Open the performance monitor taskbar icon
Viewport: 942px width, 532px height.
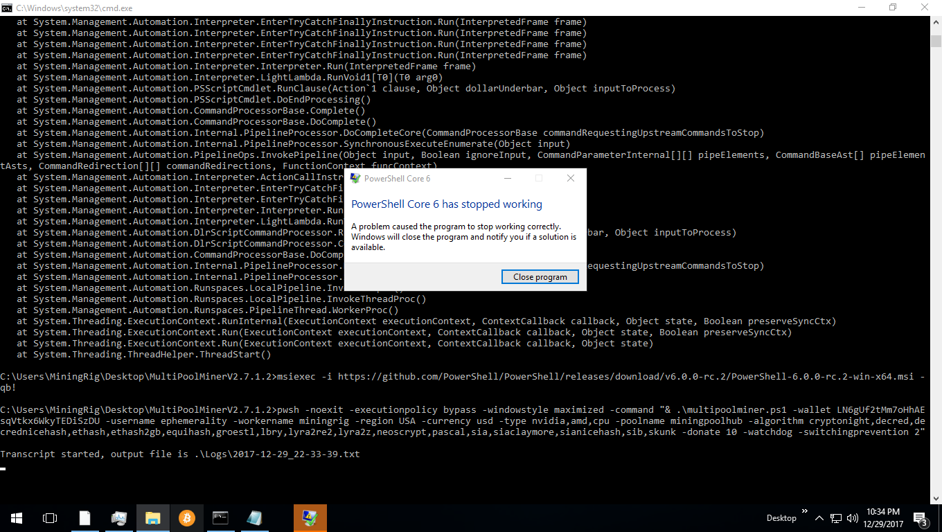[118, 517]
